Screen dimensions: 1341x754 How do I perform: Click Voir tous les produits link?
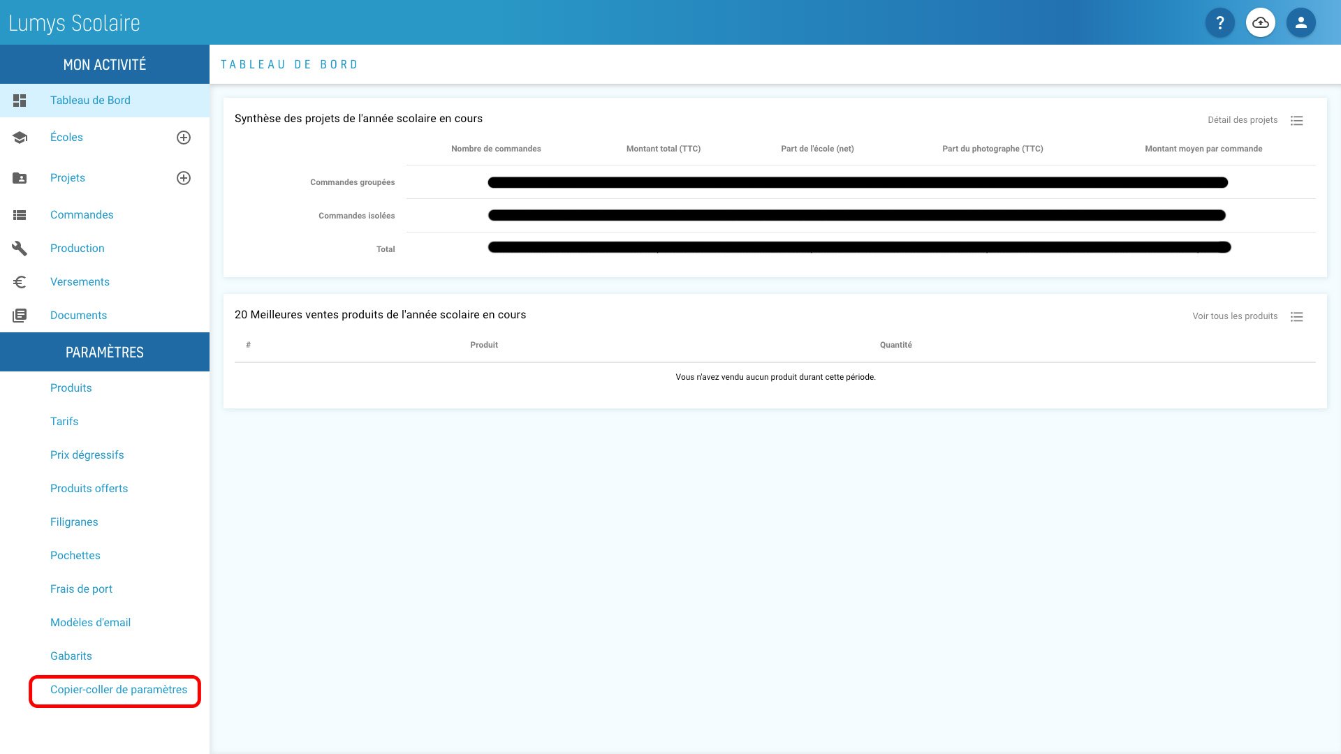point(1235,316)
